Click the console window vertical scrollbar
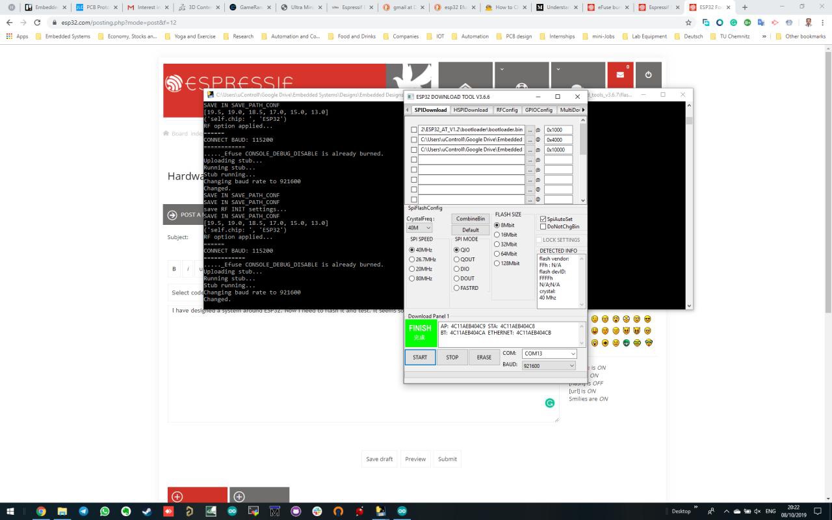The height and width of the screenshot is (520, 832). 689,205
